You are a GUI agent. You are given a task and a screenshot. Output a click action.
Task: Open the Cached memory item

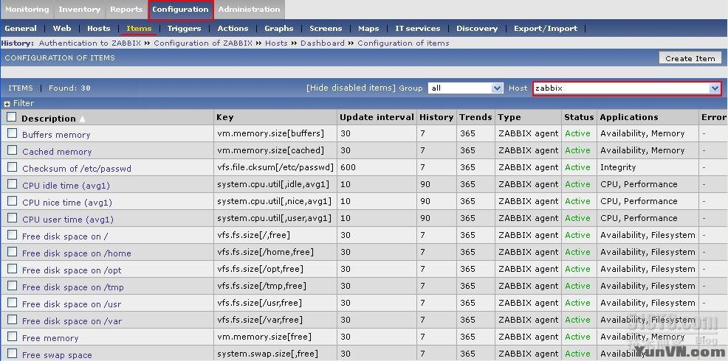pyautogui.click(x=57, y=152)
